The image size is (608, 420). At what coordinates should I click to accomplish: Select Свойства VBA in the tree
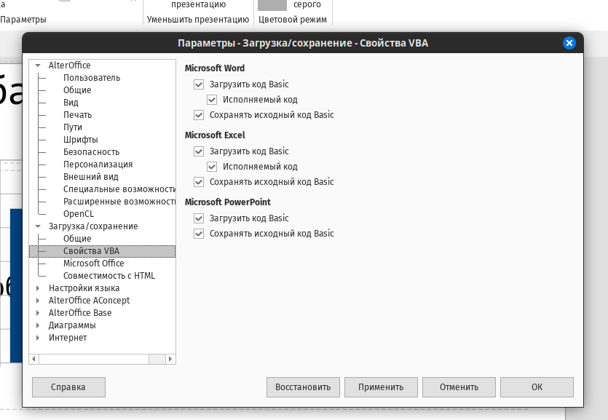click(x=103, y=251)
